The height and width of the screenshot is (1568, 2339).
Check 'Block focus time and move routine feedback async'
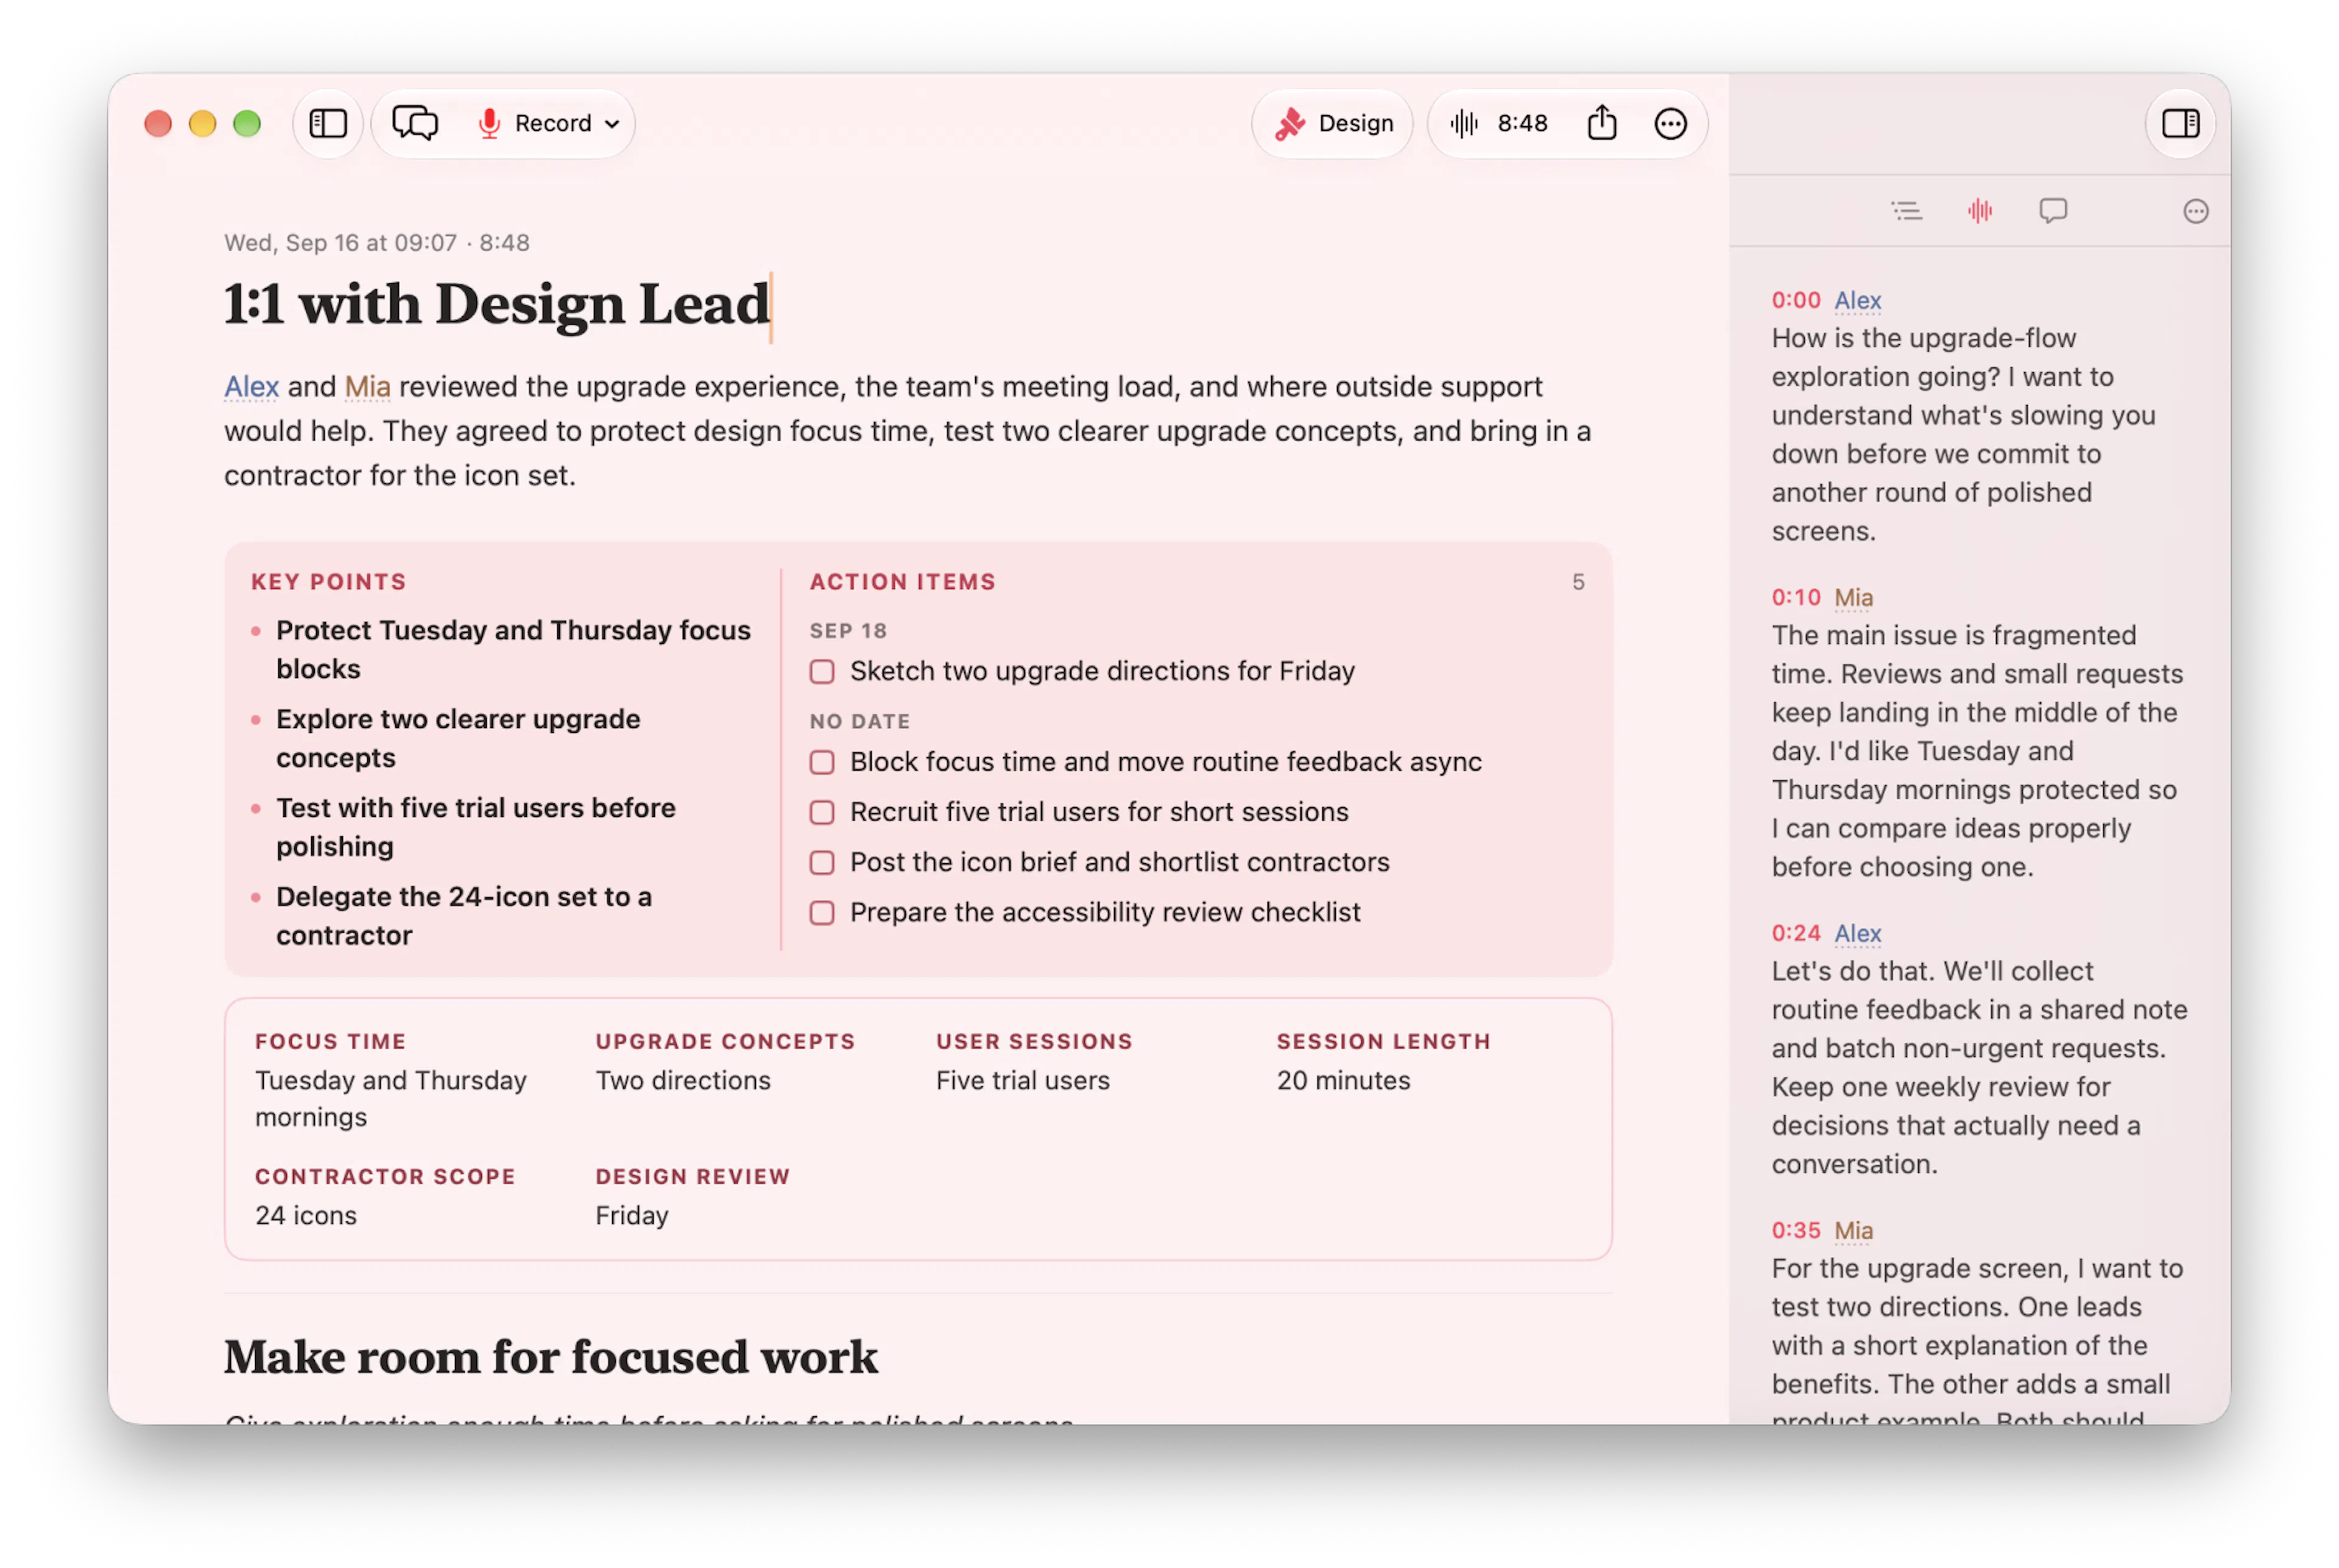[822, 762]
